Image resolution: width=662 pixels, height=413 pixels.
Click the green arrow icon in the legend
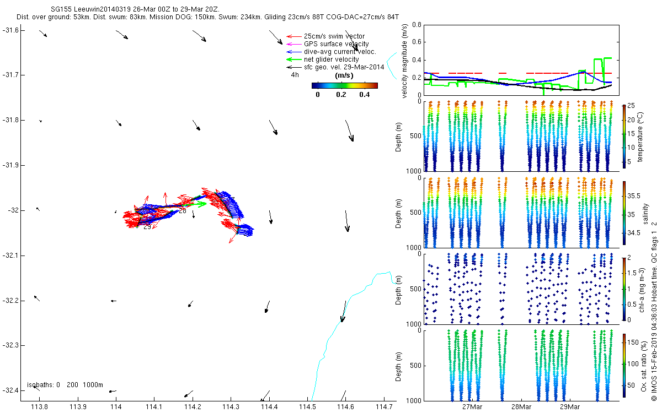coord(293,59)
